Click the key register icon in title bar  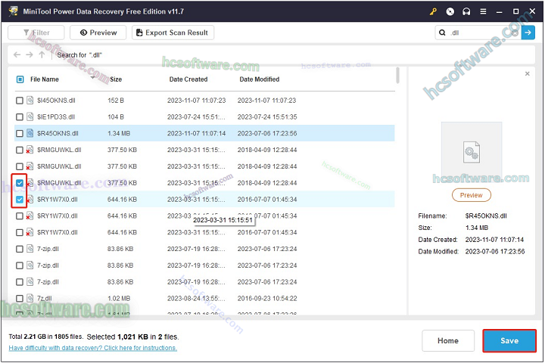433,12
